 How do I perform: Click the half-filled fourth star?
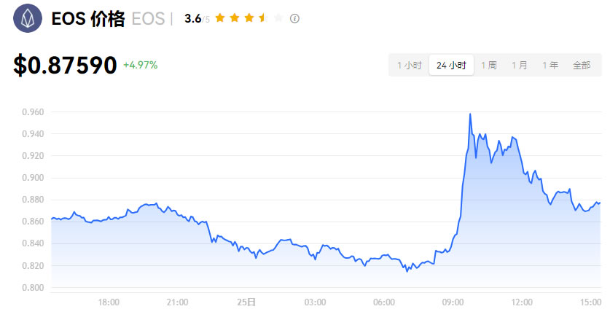pos(264,18)
